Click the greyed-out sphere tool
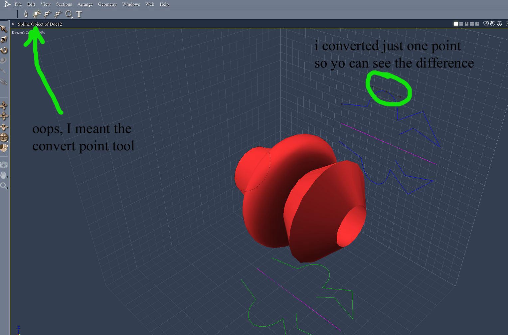 [x=3, y=61]
